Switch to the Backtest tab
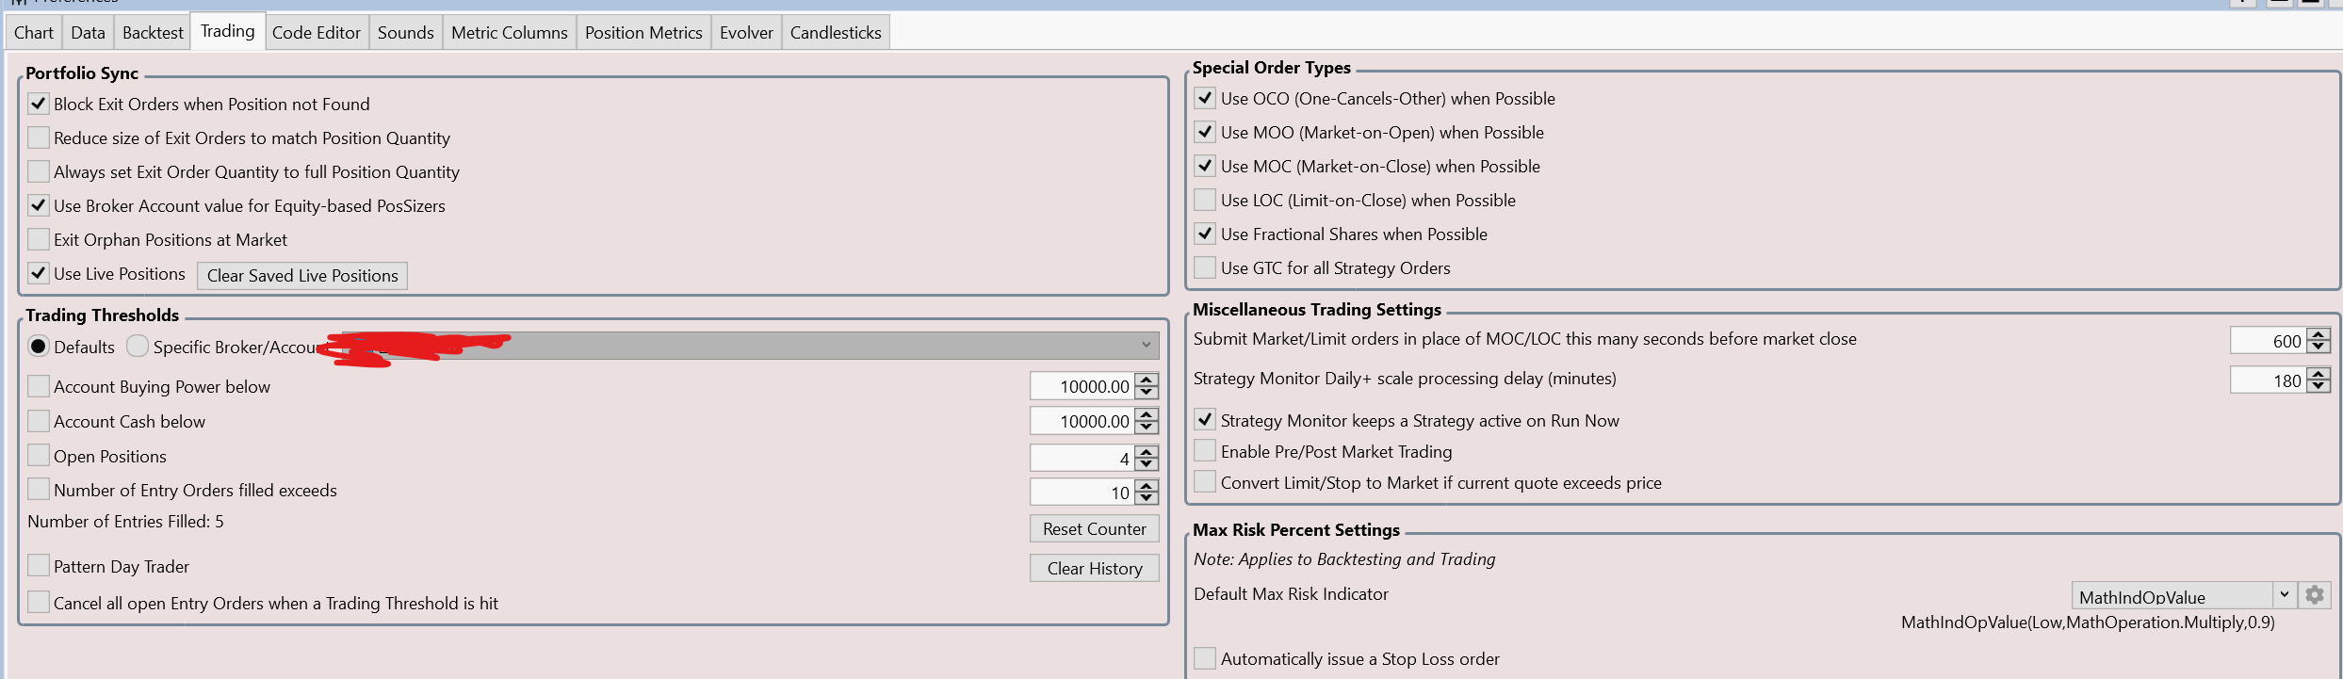Viewport: 2343px width, 679px height. tap(153, 33)
